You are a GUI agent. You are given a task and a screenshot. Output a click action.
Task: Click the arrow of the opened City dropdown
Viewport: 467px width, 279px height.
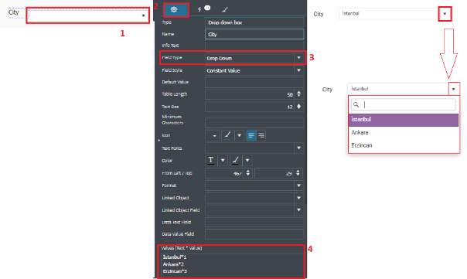point(454,89)
